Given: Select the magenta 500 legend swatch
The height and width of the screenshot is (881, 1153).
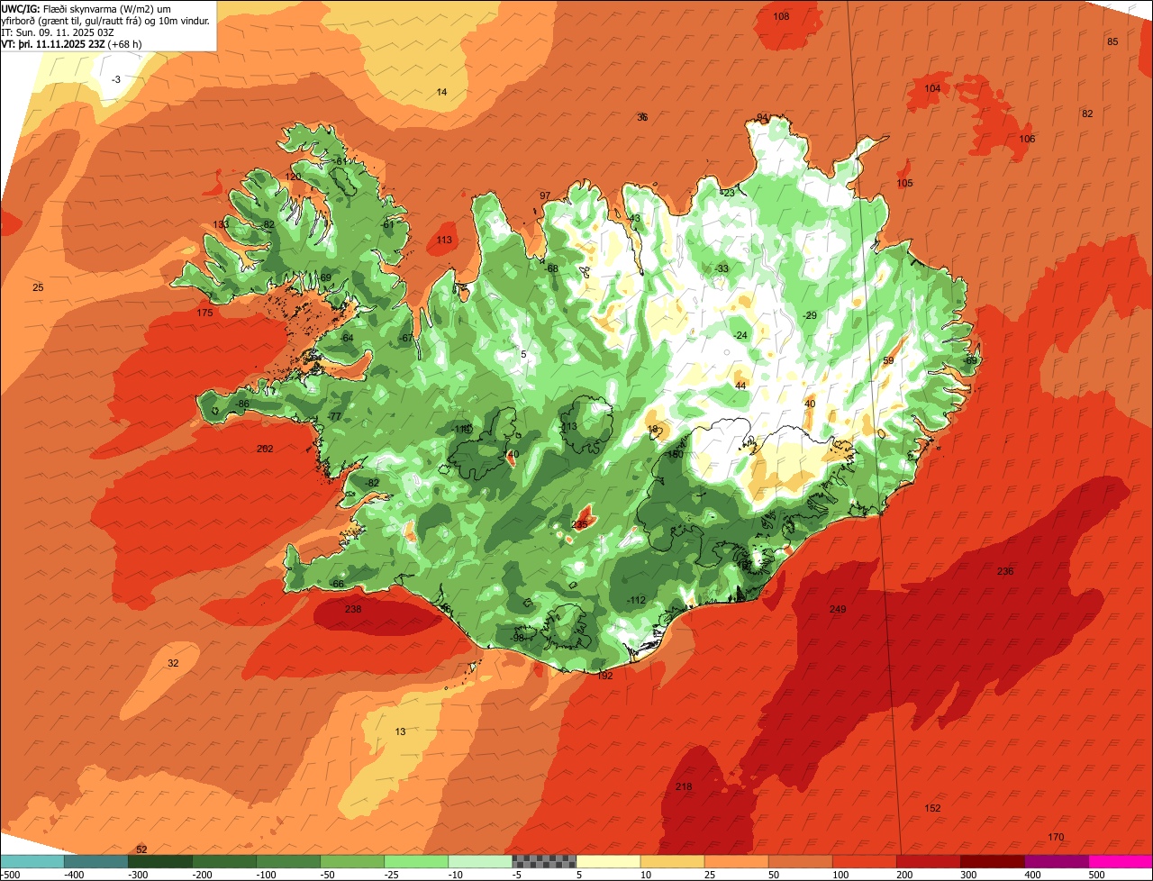Looking at the screenshot, I should tap(1121, 861).
